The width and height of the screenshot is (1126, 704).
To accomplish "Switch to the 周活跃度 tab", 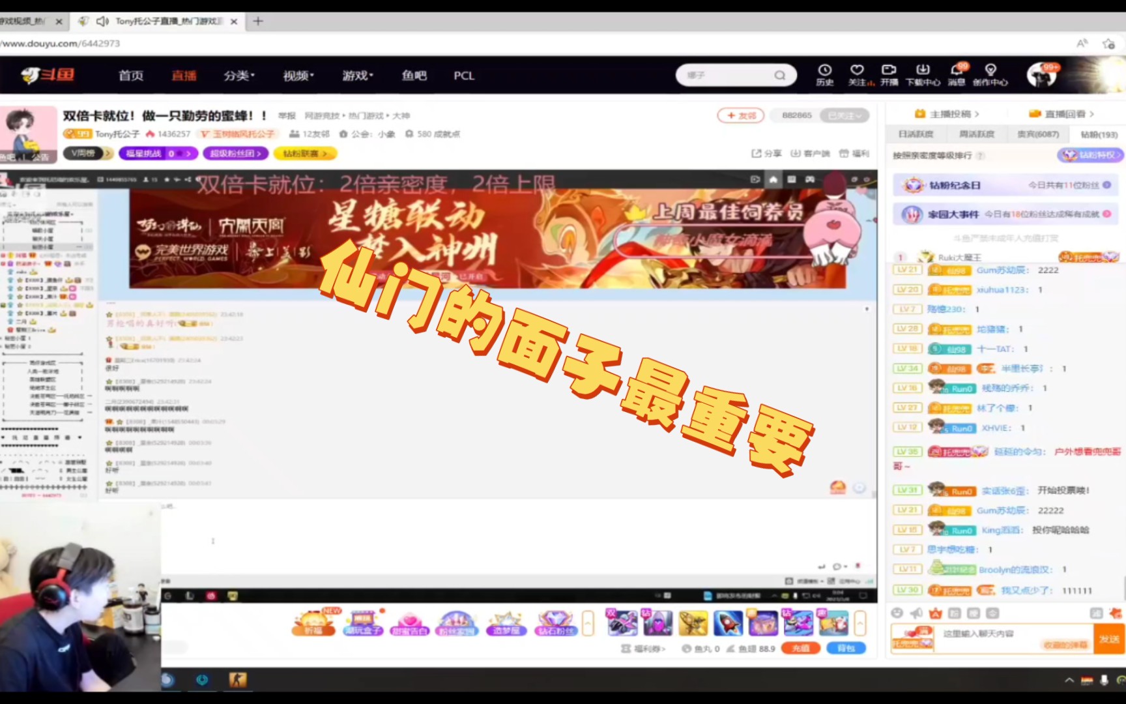I will click(x=977, y=134).
